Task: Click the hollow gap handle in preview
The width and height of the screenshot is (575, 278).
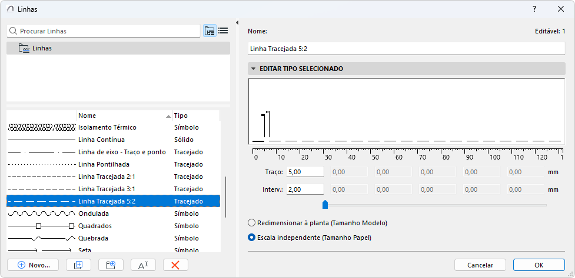Action: click(x=268, y=112)
